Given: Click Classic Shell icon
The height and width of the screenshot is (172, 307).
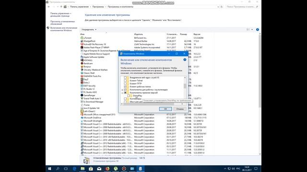Looking at the screenshot, I should 82,73.
